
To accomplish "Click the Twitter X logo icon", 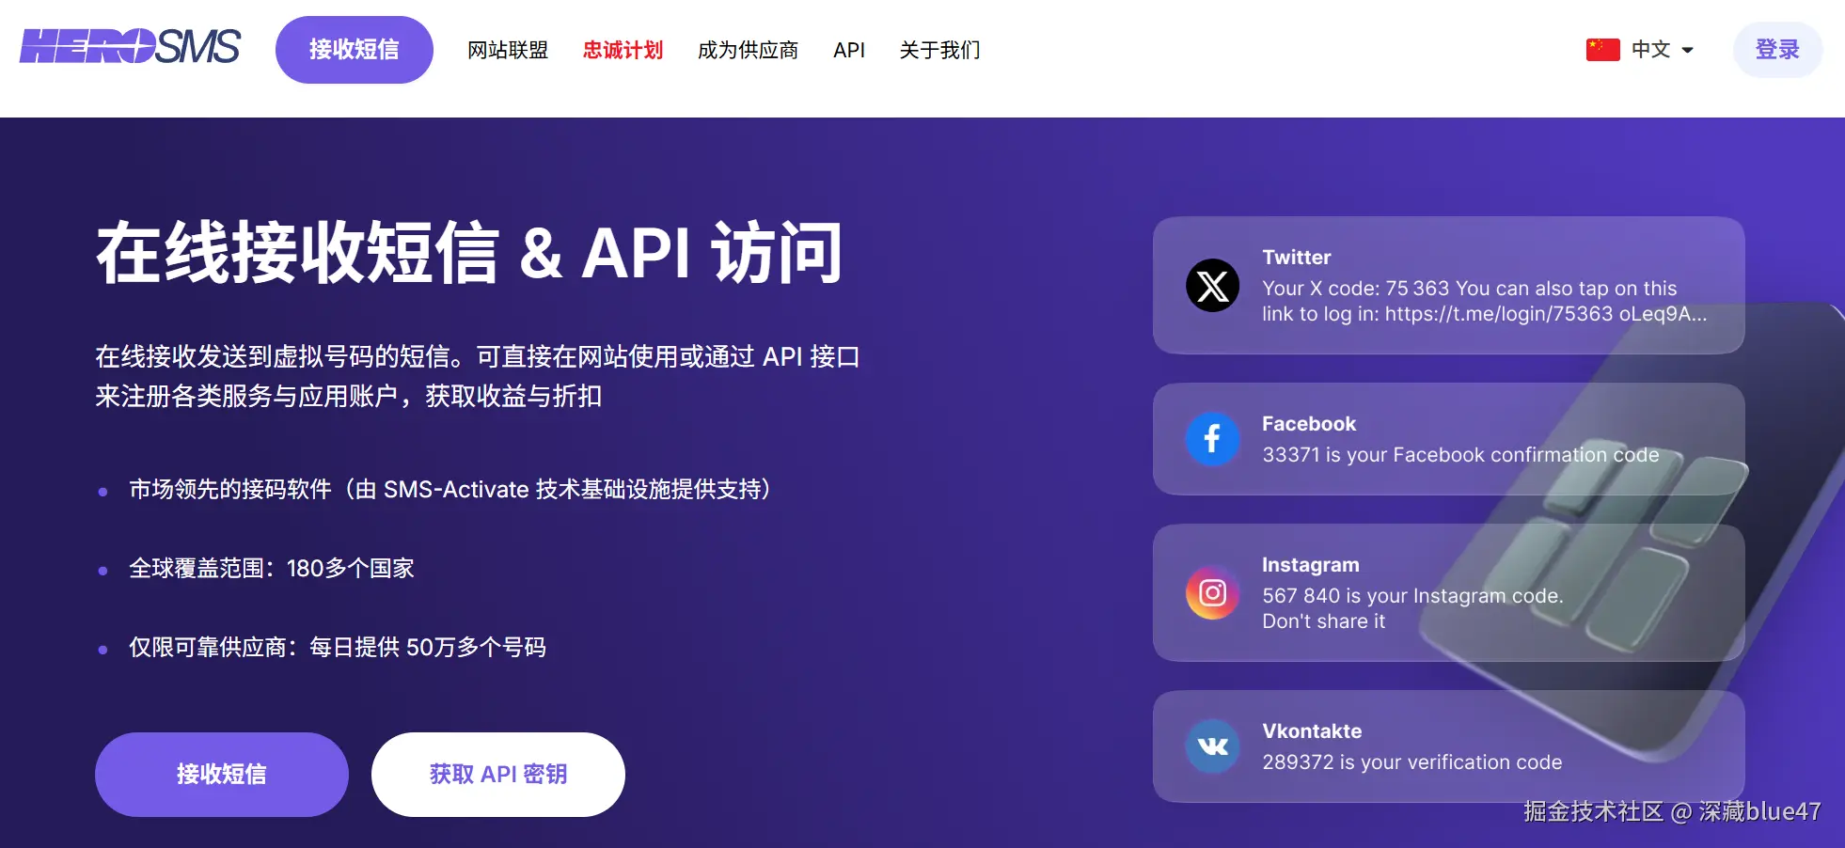I will [1212, 286].
